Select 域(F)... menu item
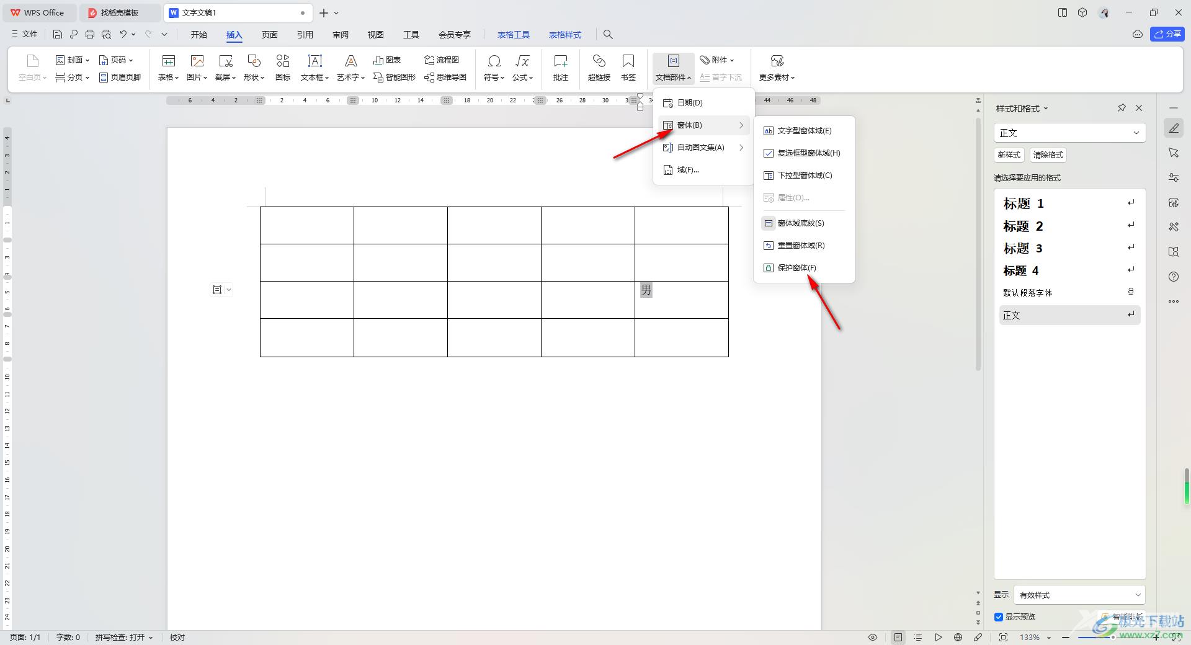 coord(703,170)
